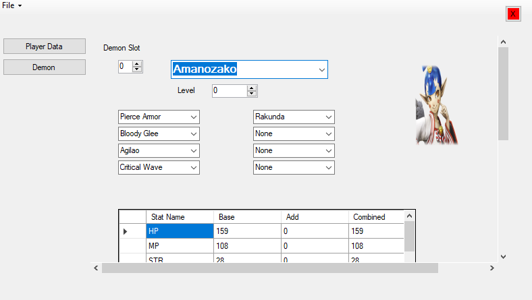Increase the Level value

(x=251, y=88)
